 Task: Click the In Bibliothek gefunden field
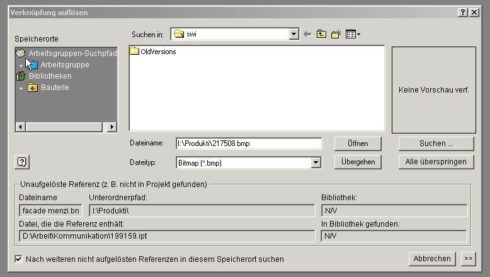click(394, 236)
